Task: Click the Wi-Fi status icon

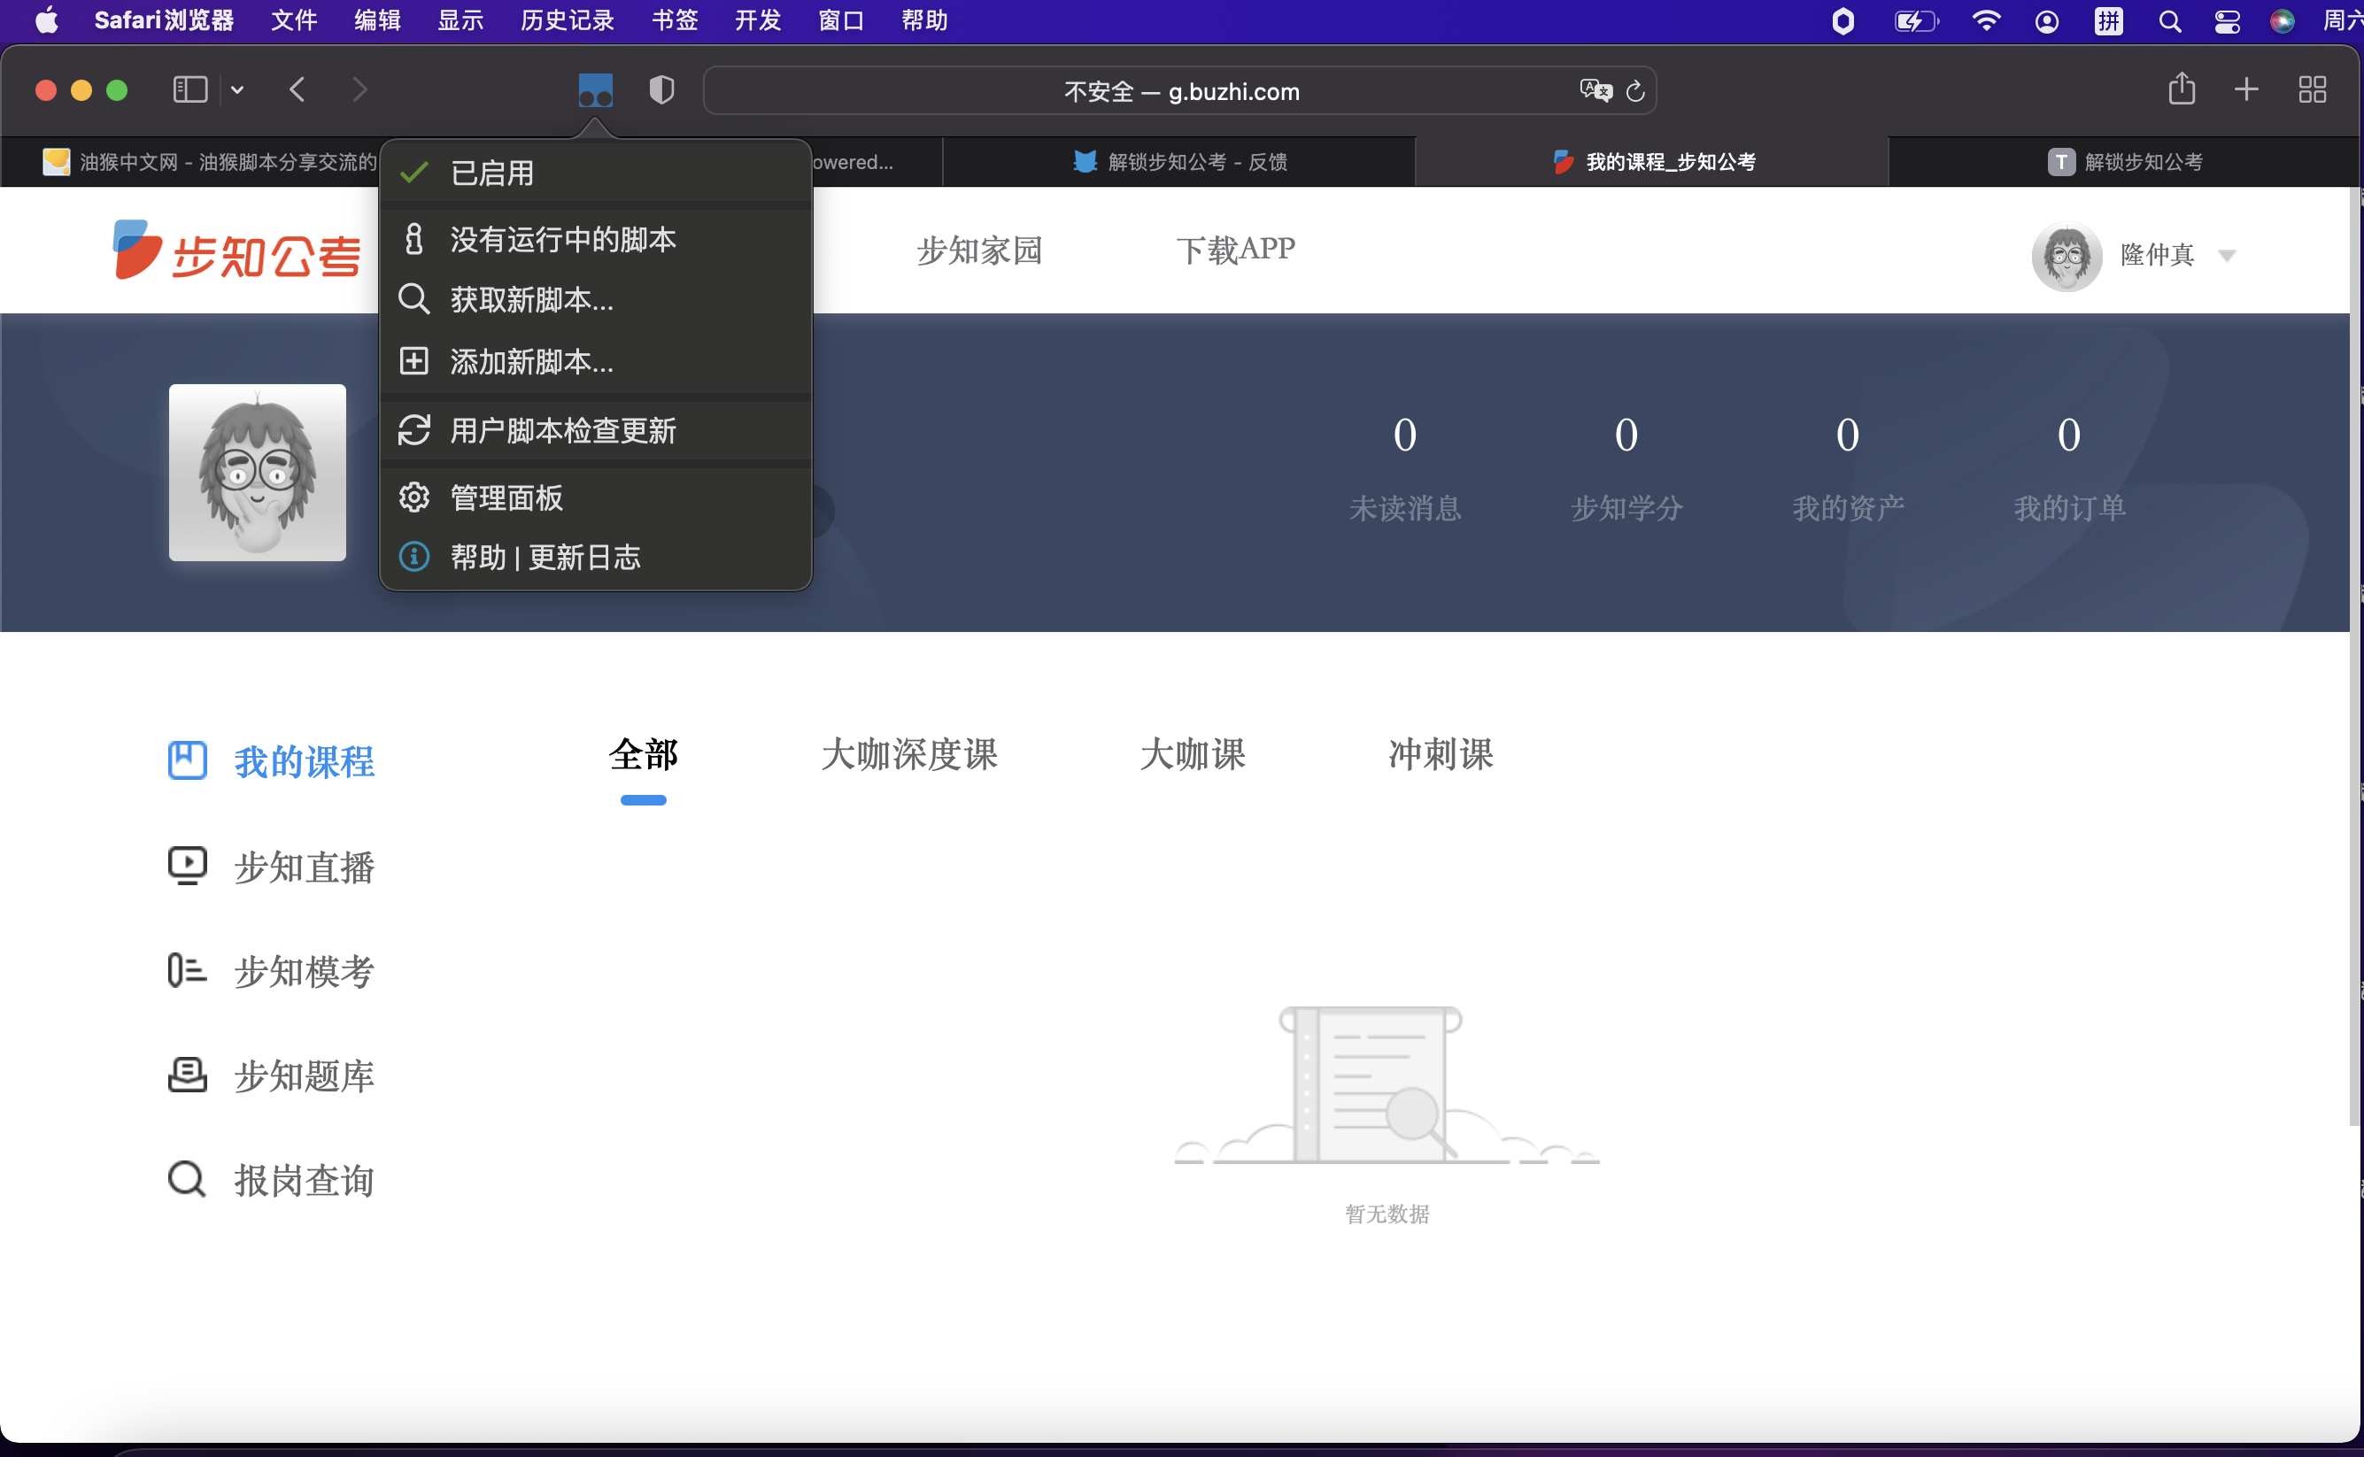Action: pos(1985,20)
